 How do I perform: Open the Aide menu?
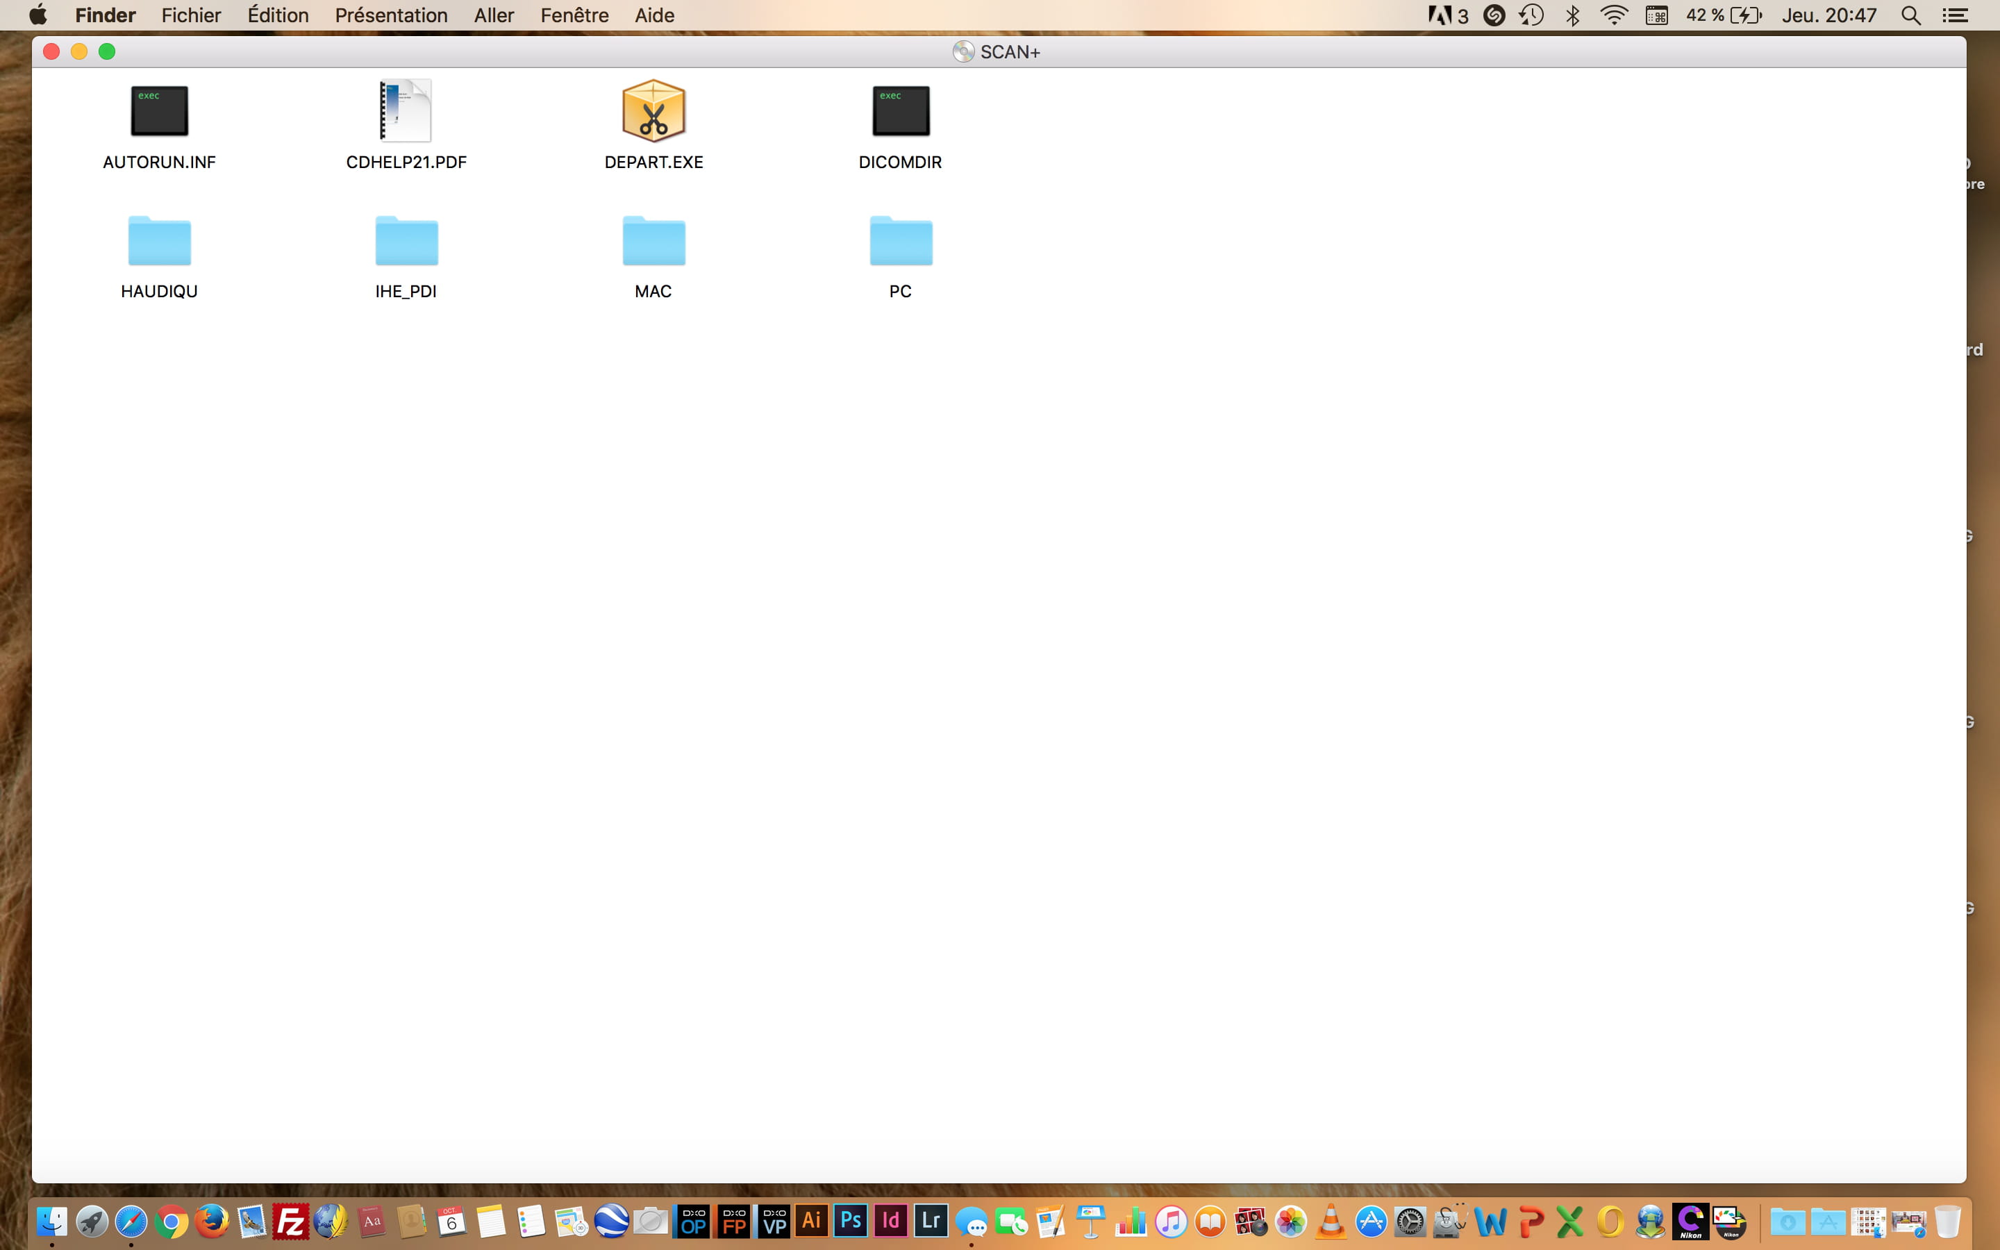653,15
